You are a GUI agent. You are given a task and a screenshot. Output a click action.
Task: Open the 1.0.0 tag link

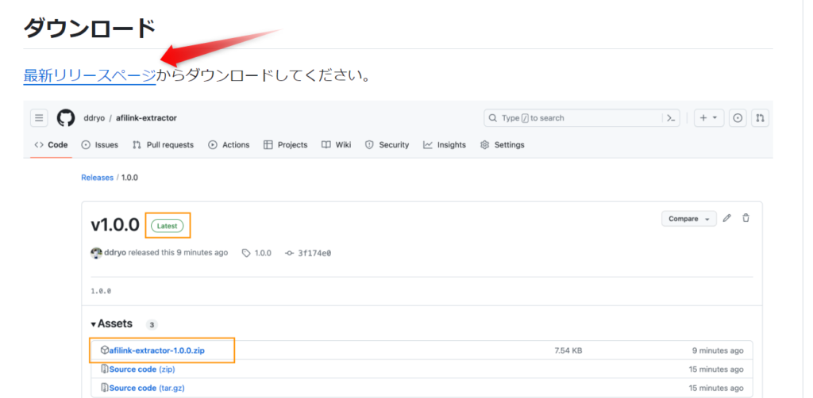click(x=257, y=253)
